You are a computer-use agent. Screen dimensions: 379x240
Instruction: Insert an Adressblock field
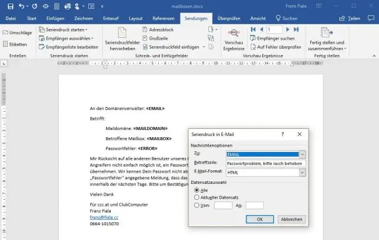coord(158,30)
